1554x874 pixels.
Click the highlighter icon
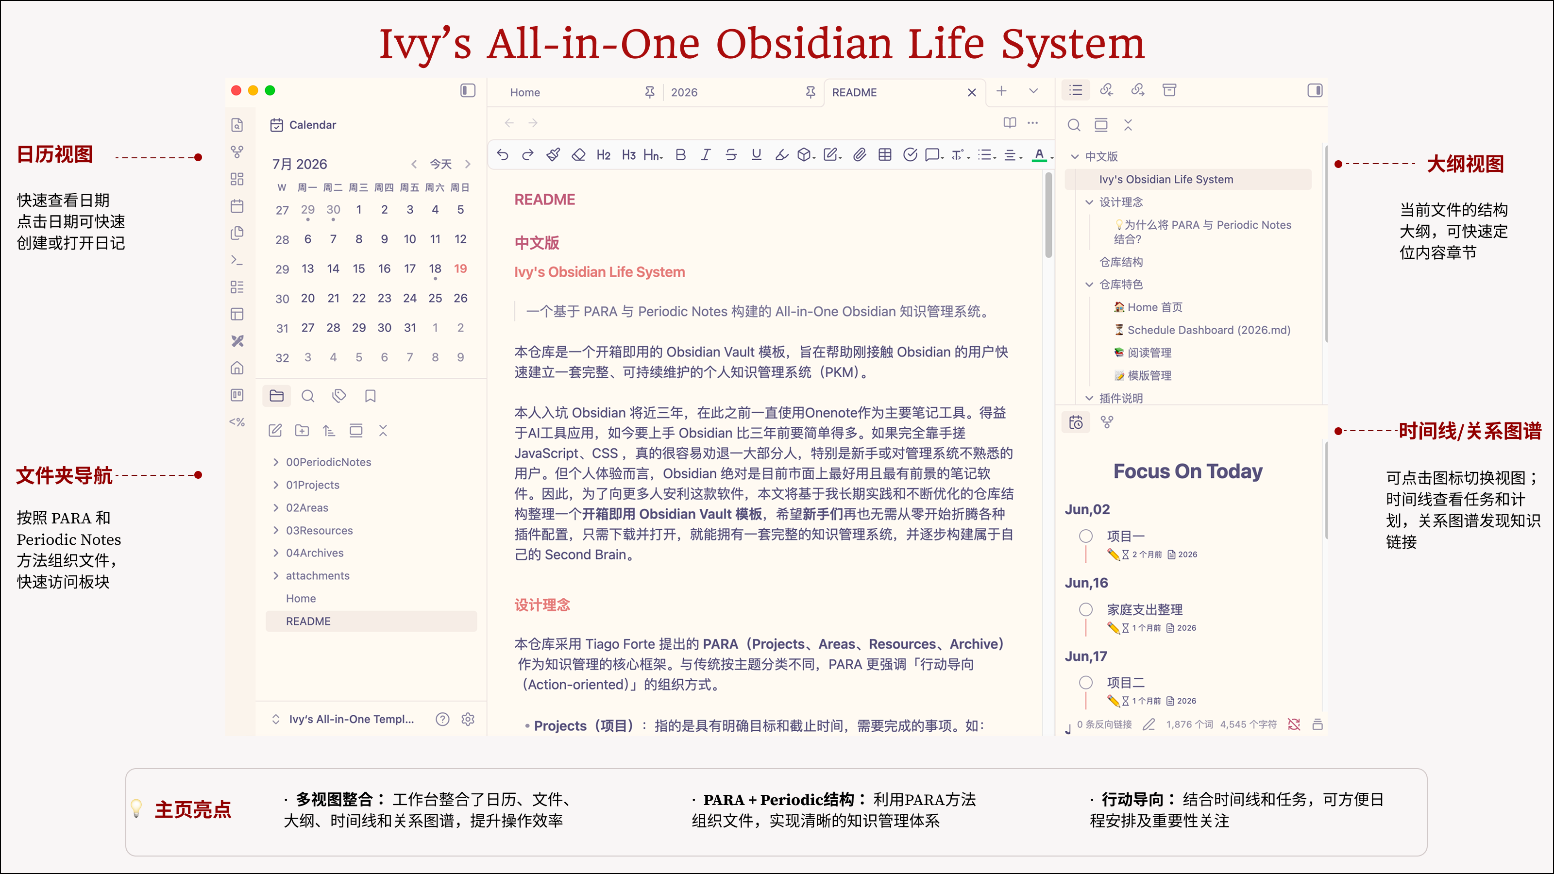(x=782, y=155)
